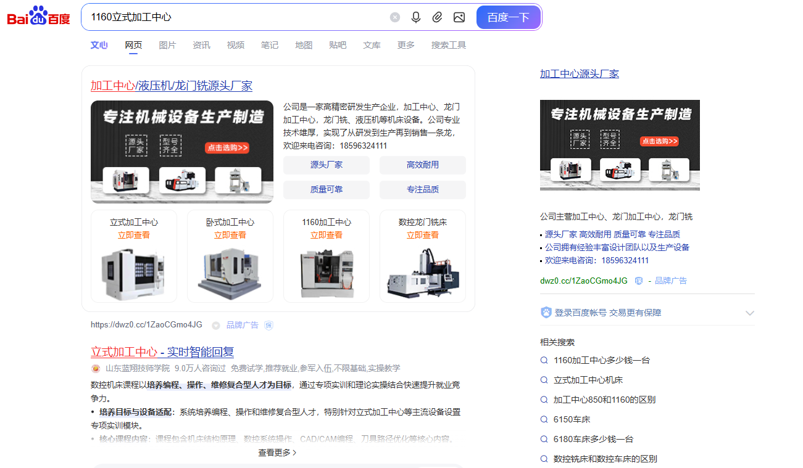This screenshot has width=803, height=468.
Task: Click the 9.0万人咨询过 text
Action: pyautogui.click(x=201, y=368)
